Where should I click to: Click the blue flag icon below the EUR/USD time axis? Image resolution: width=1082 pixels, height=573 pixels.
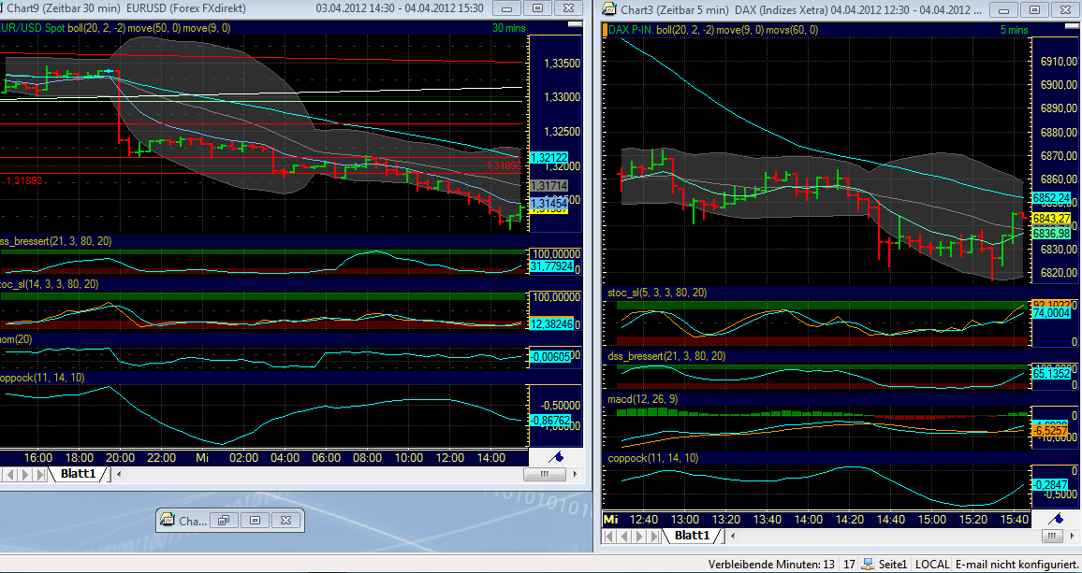point(558,459)
